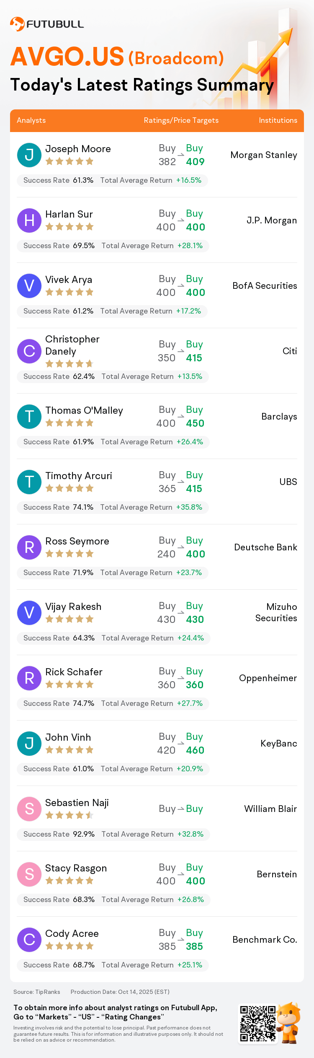Open Ross Seymore's R avatar icon
The height and width of the screenshot is (1058, 314).
click(x=29, y=547)
